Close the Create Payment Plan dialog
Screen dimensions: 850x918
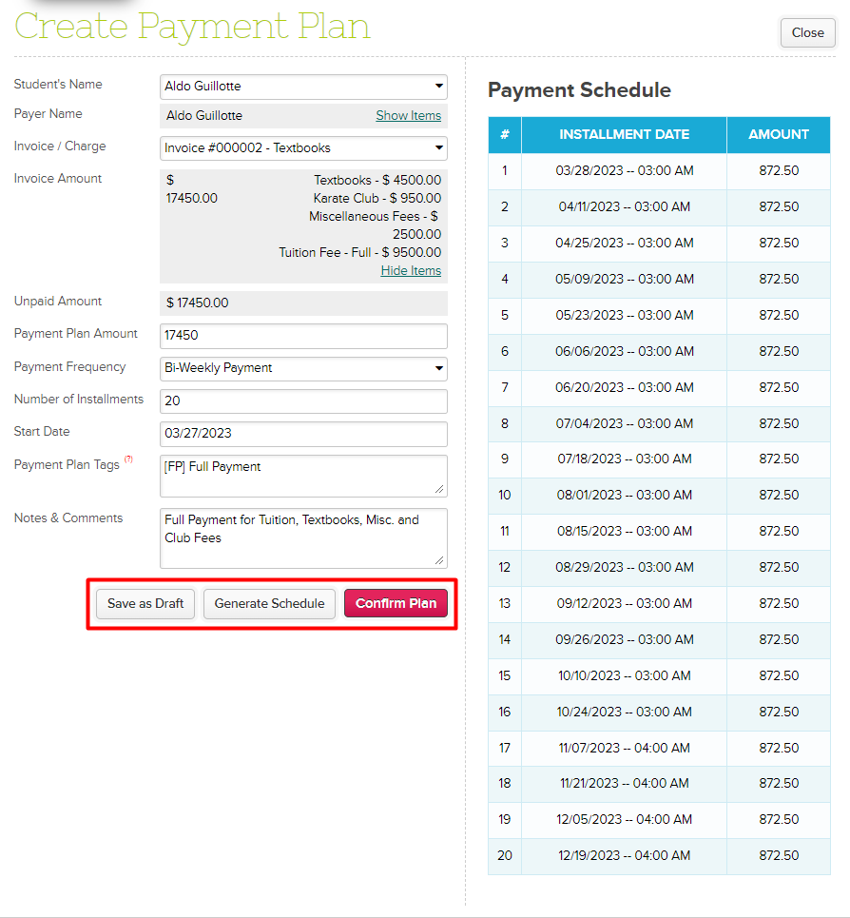click(x=807, y=33)
